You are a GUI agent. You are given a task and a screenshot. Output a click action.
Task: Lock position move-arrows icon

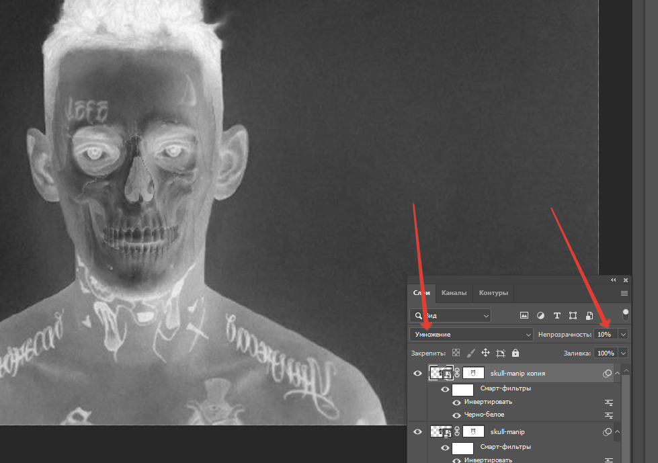(485, 353)
